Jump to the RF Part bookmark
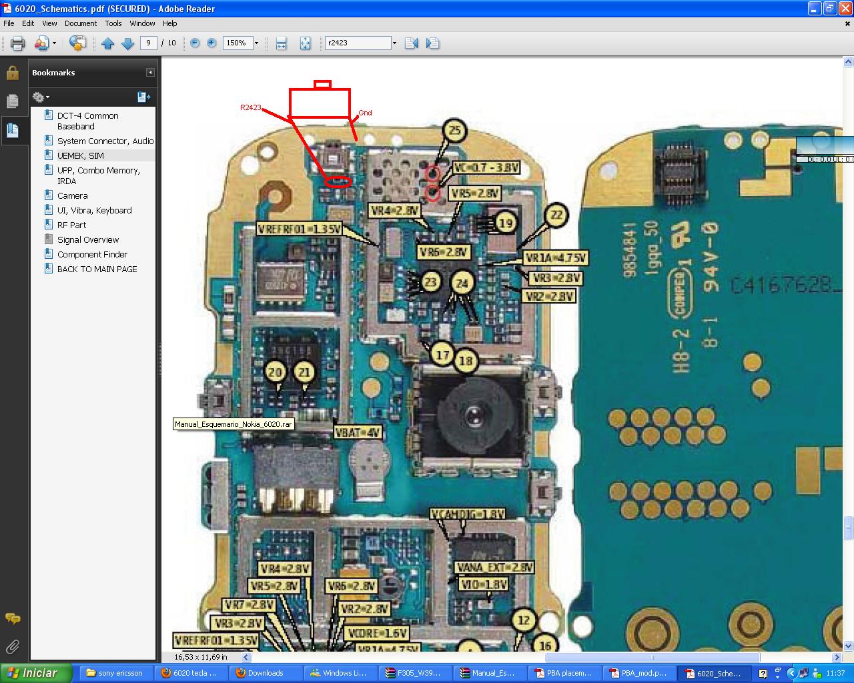Image resolution: width=854 pixels, height=683 pixels. tap(71, 225)
